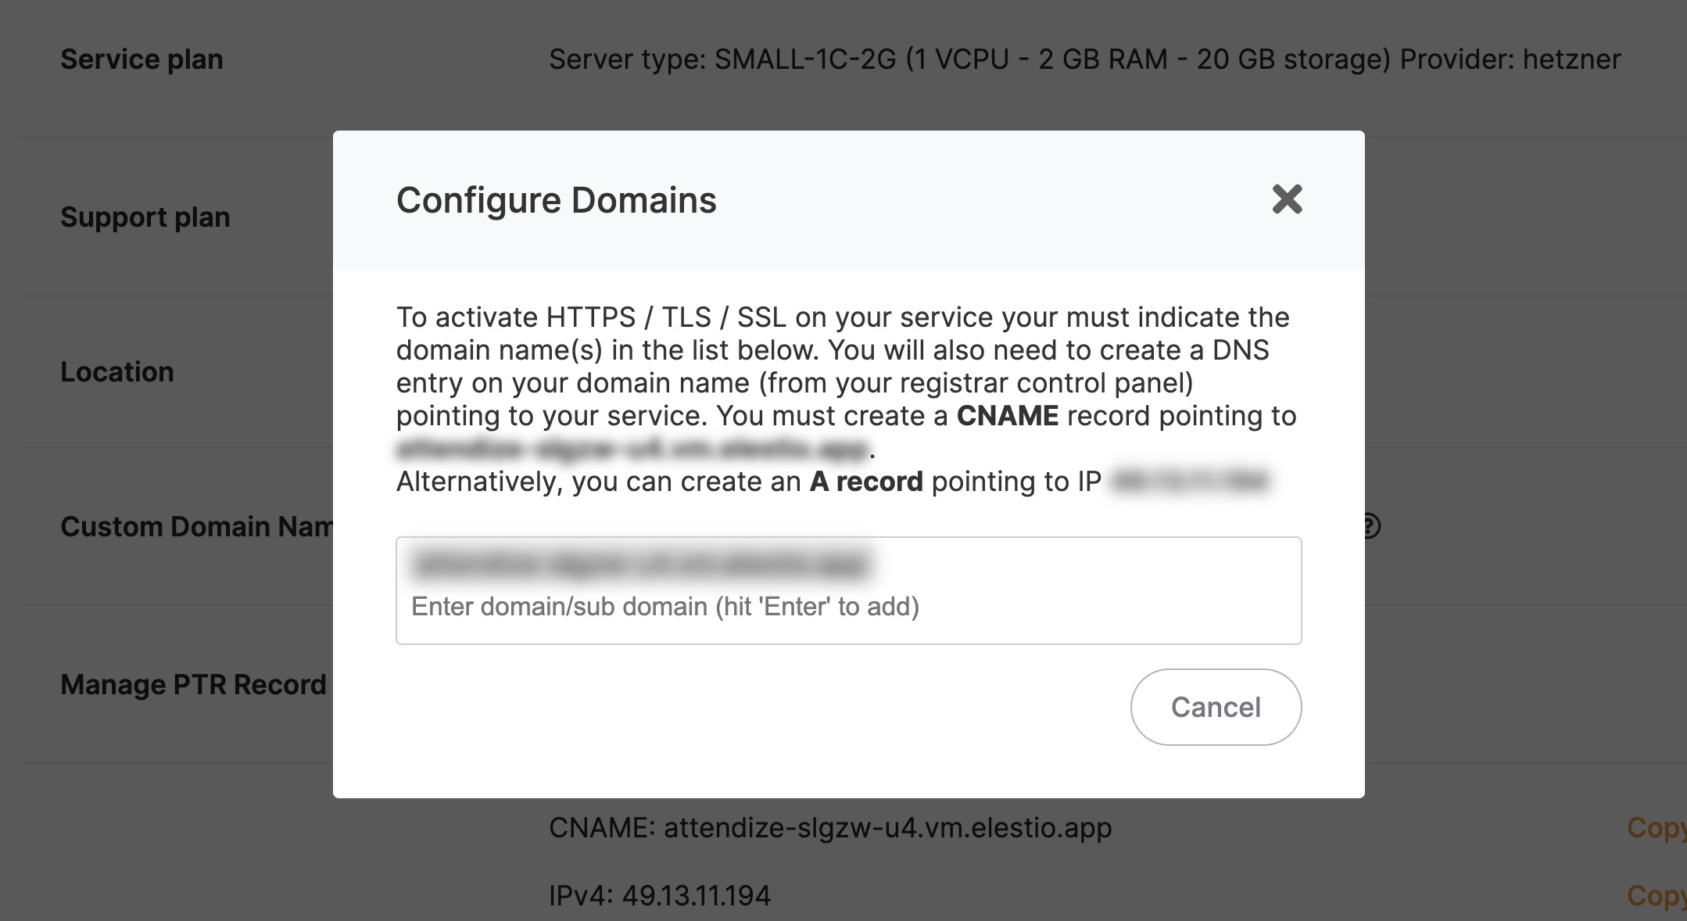
Task: Dismiss the Configure Domains dialog
Action: pyautogui.click(x=1287, y=199)
